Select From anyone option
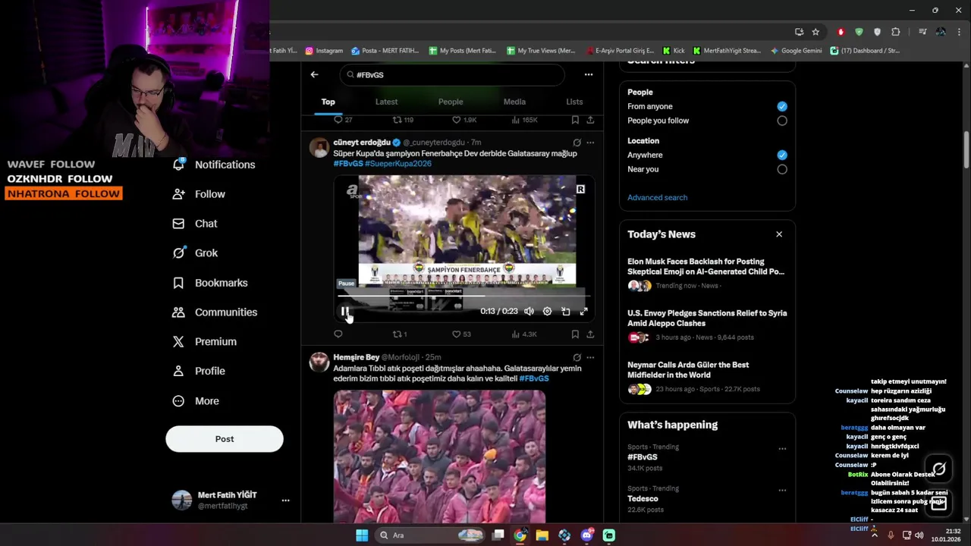Screen dimensions: 971x546 tap(782, 106)
